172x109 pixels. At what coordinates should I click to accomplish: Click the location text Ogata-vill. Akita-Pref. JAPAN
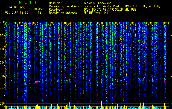coord(107,6)
